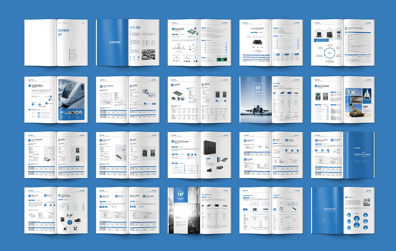396x251 pixels.
Task: Click the SATA DOM page title
Action: pos(277,84)
